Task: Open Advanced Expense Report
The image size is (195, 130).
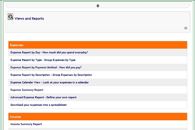Action: point(43,97)
